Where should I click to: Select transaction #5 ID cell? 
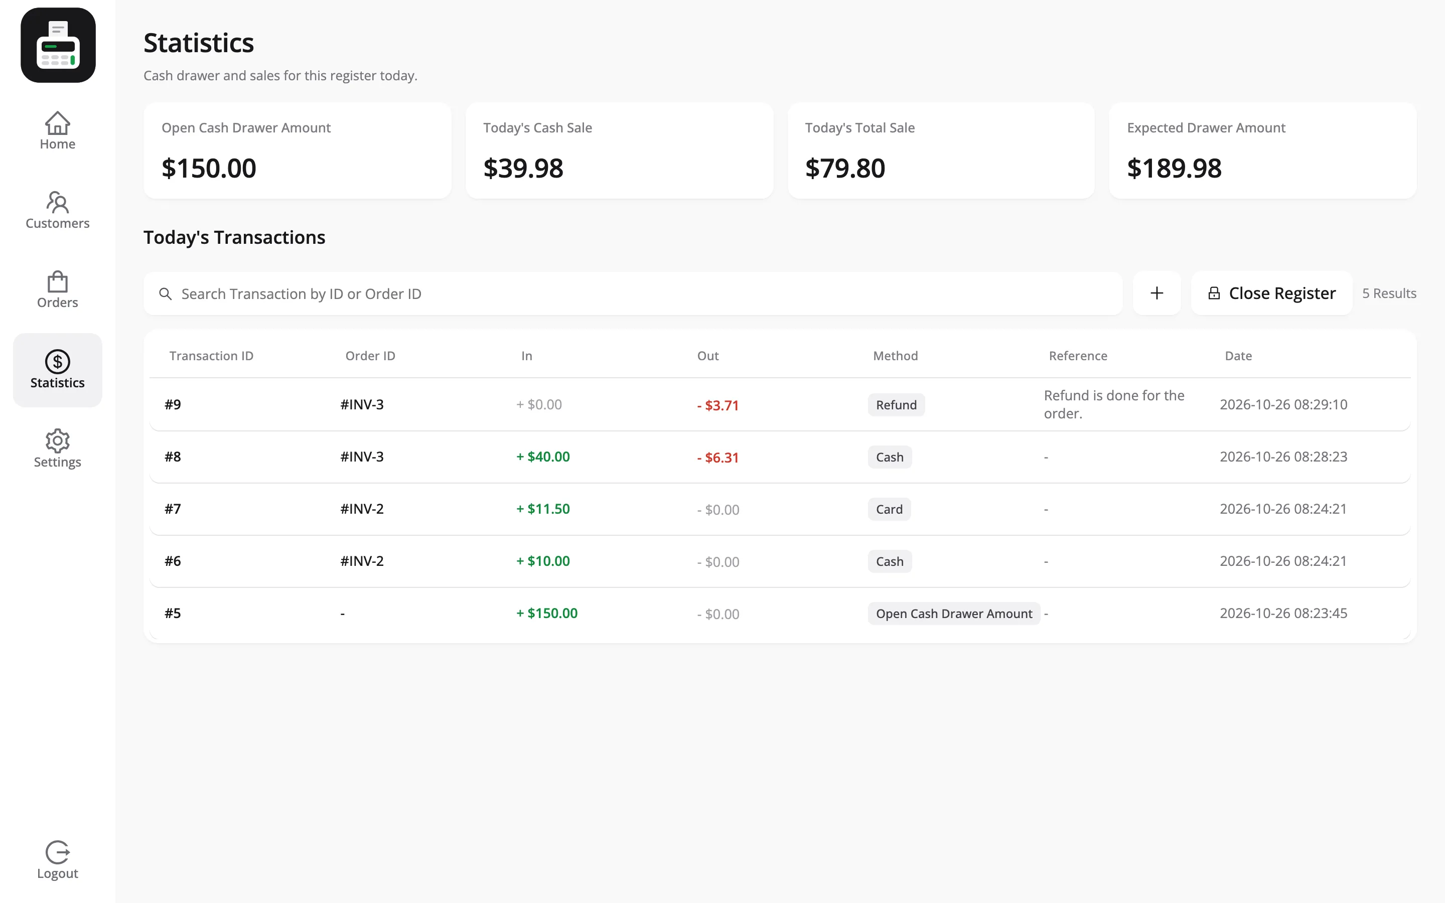[173, 614]
